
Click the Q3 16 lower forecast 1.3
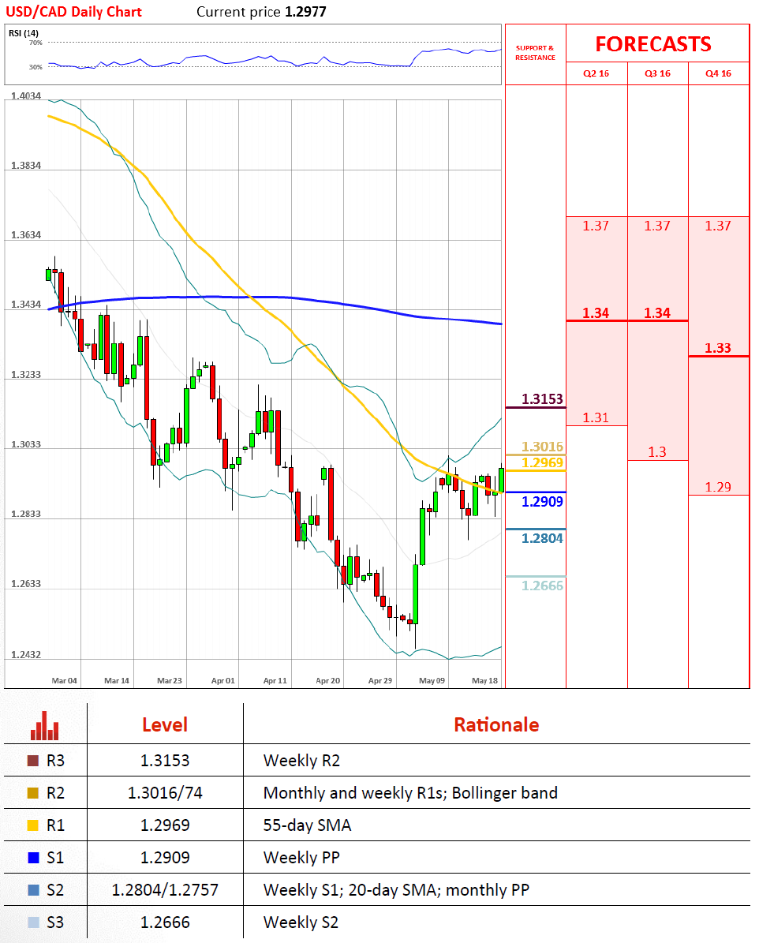coord(656,452)
